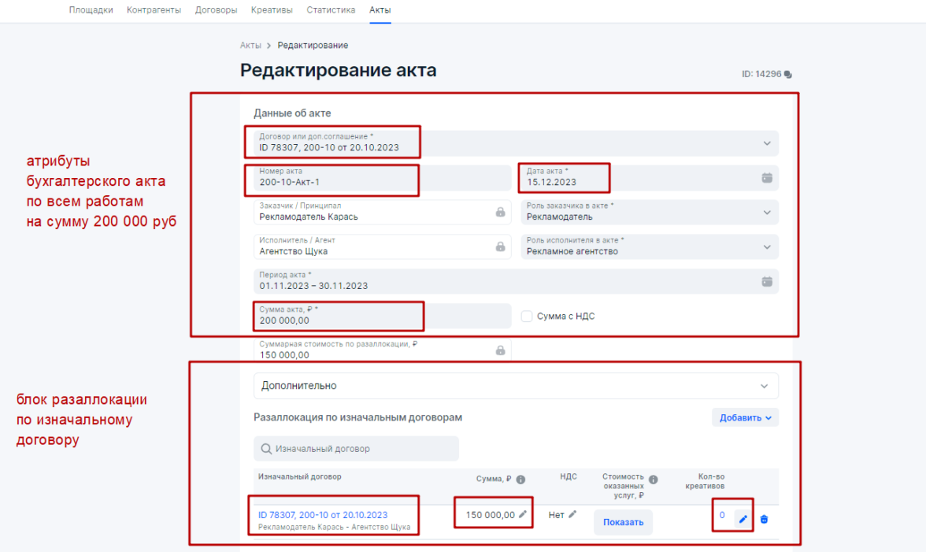Edit creatives count with blue pencil button
Viewport: 926px width, 552px height.
[743, 520]
